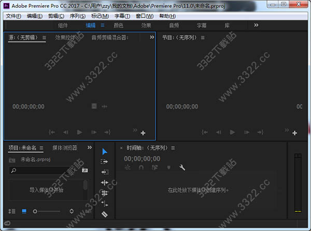Viewport: 311px width, 231px height.
Task: Open the 剪辑(C) menu
Action: click(56, 16)
